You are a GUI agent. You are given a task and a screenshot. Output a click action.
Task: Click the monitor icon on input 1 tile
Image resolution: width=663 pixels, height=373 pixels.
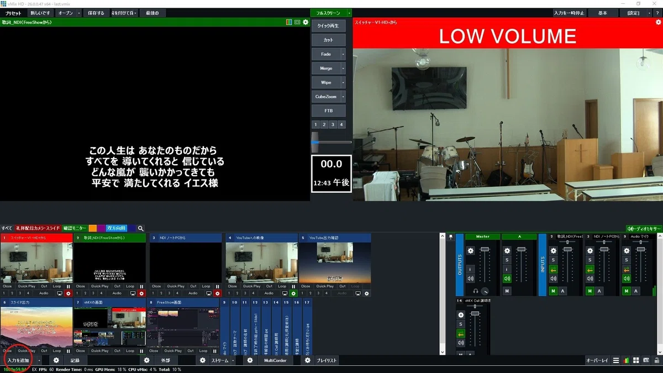[x=60, y=293]
